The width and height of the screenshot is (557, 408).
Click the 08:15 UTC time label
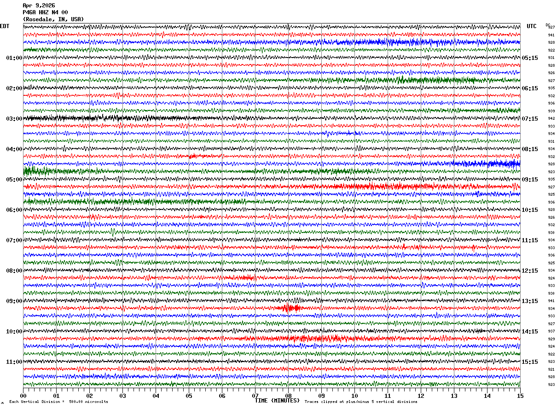[530, 149]
